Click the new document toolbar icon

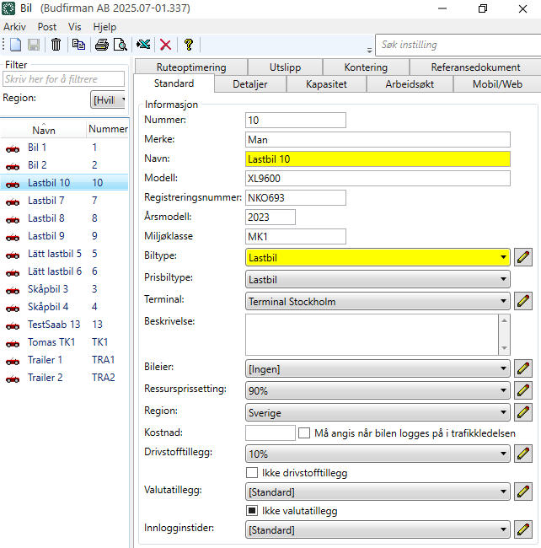[15, 45]
